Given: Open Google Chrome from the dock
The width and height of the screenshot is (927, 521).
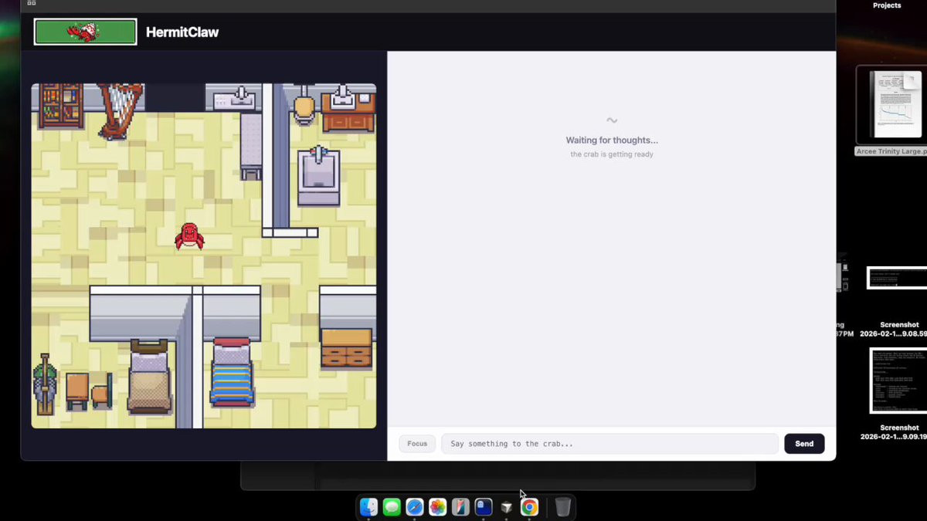Looking at the screenshot, I should [x=529, y=507].
